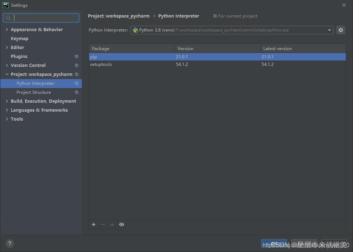353x252 pixels.
Task: Select the pip package row
Action: click(x=217, y=57)
